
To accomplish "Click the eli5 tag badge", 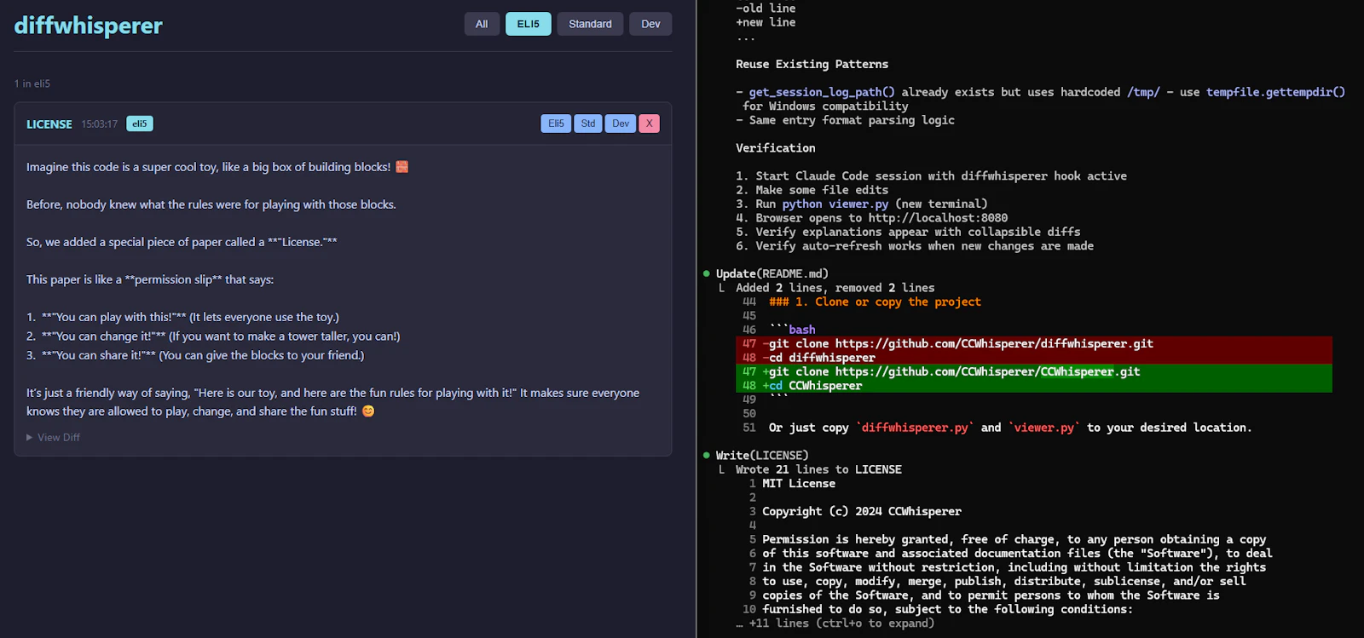I will (x=140, y=124).
